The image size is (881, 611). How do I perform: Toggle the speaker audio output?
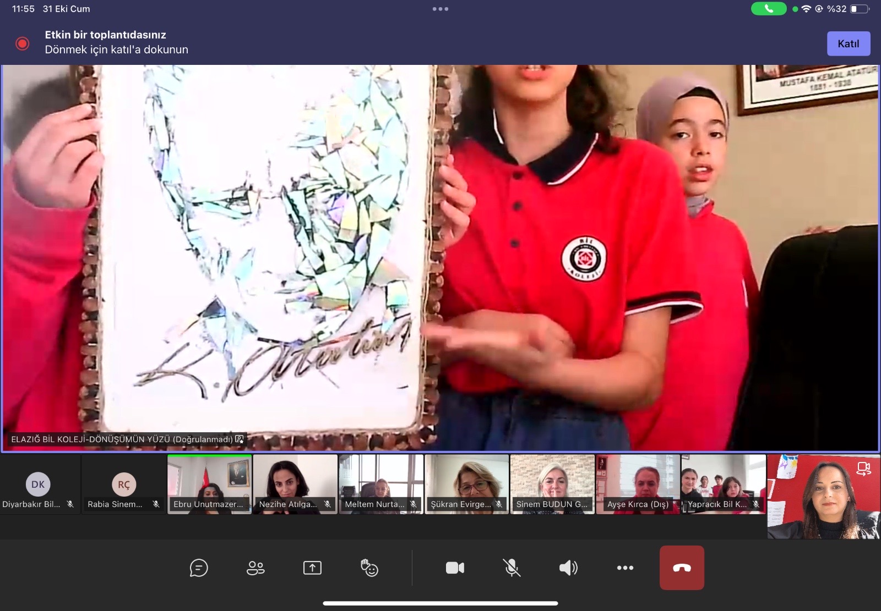click(x=568, y=568)
